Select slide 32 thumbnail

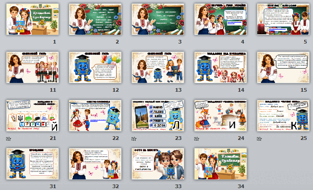pyautogui.click(x=95, y=164)
